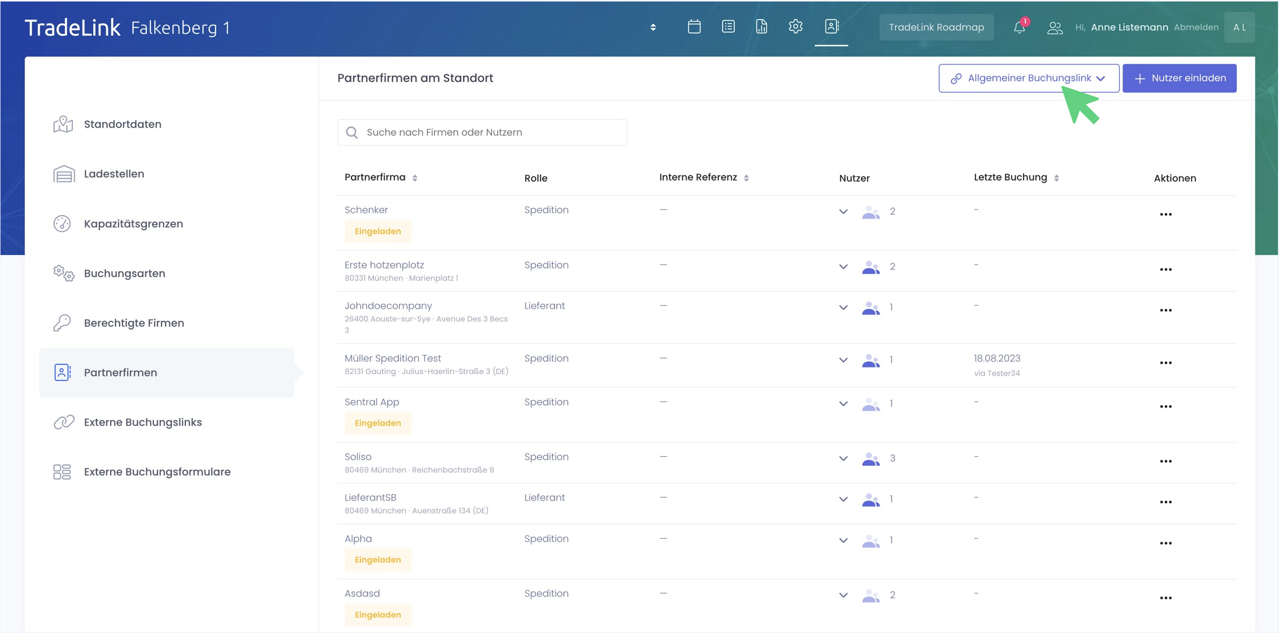The width and height of the screenshot is (1279, 633).
Task: Click the notification bell icon
Action: click(x=1019, y=27)
